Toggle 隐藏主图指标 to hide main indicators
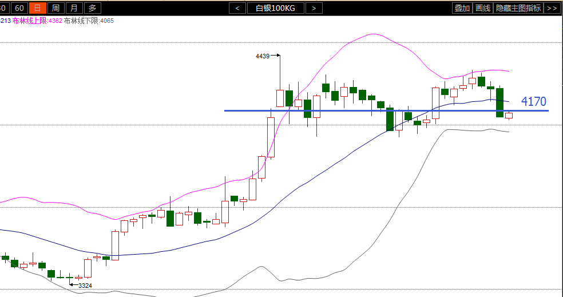The height and width of the screenshot is (297, 563). [x=518, y=8]
